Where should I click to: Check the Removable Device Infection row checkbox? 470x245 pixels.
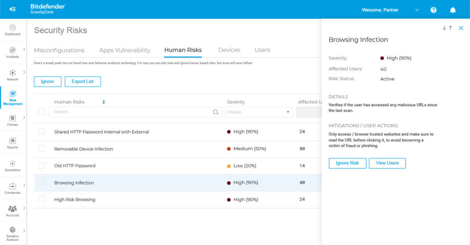point(42,149)
